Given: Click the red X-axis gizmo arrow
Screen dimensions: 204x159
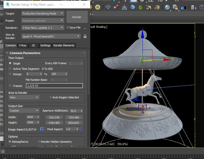Looking at the screenshot, I should click(167, 60).
